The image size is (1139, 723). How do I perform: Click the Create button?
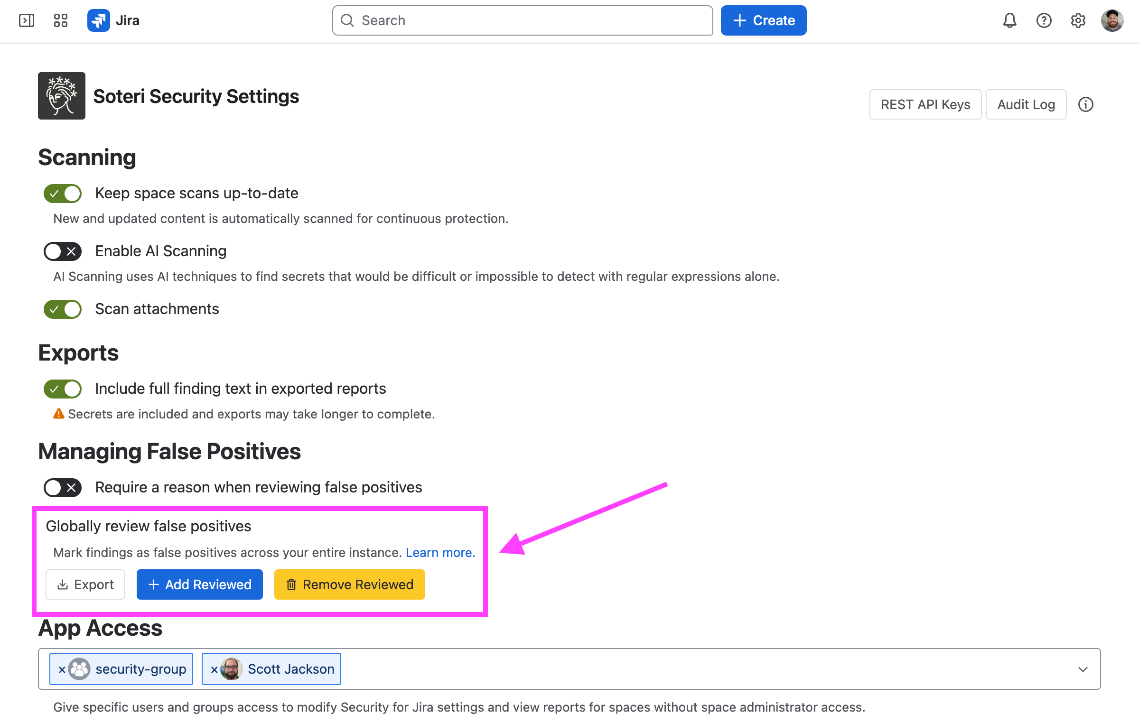point(764,20)
